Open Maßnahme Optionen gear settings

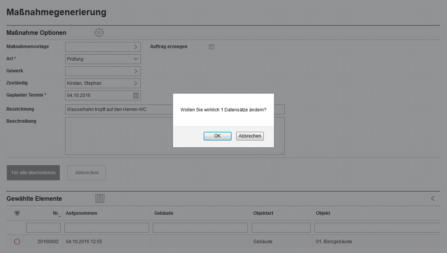(x=99, y=33)
